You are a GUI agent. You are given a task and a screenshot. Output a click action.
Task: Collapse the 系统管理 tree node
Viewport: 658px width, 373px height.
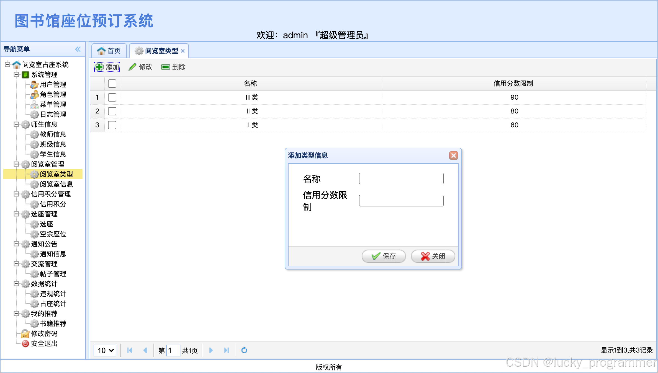coord(16,74)
